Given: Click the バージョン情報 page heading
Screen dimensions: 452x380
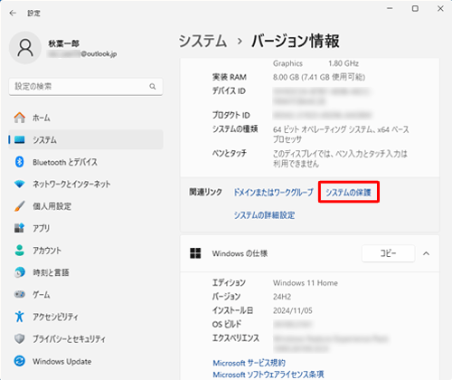Looking at the screenshot, I should [296, 41].
